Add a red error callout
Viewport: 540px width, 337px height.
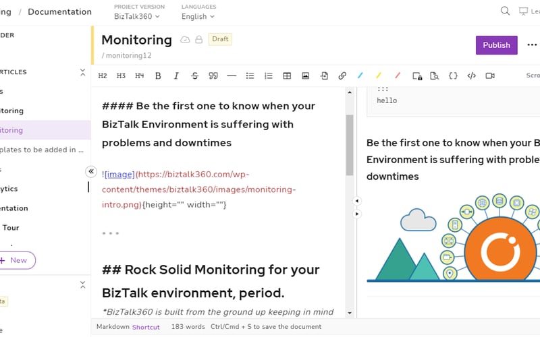398,75
